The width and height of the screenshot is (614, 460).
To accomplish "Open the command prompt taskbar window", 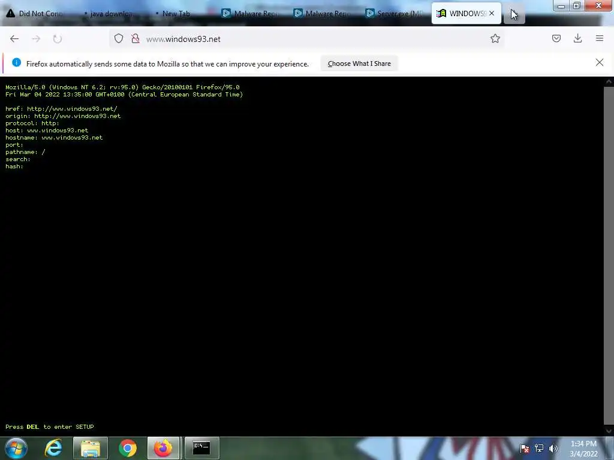I will point(201,448).
